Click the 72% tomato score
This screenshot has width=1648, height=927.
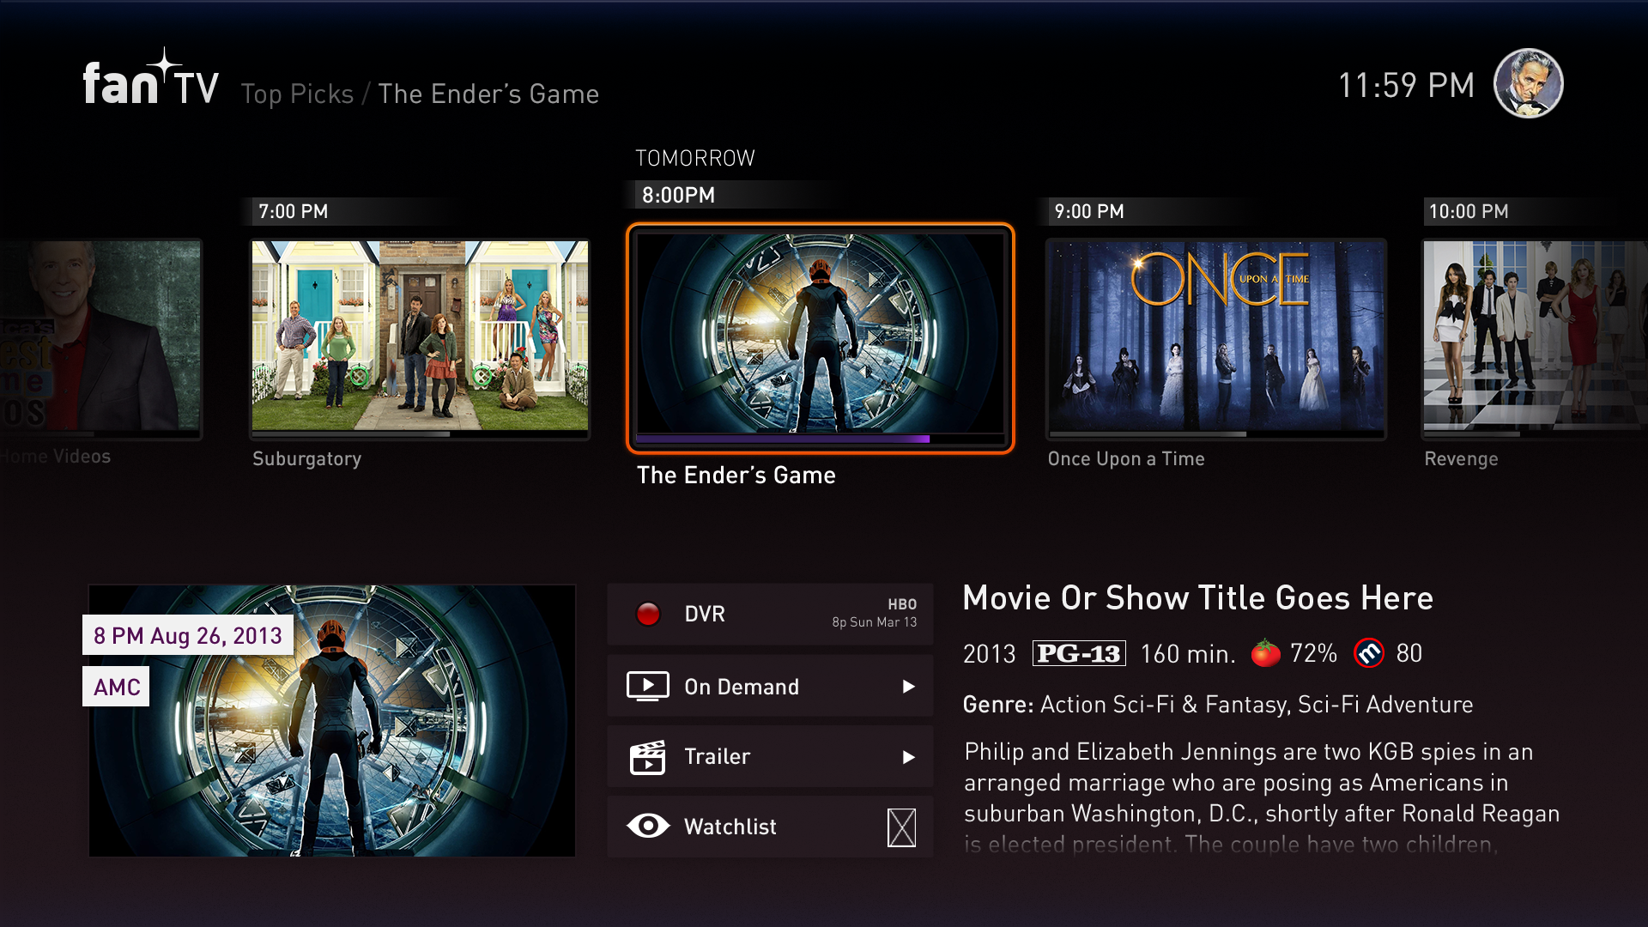click(x=1313, y=653)
